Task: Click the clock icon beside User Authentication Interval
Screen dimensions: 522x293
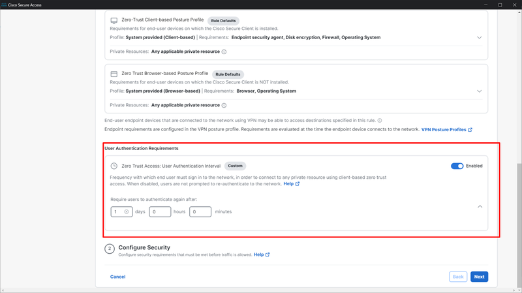Action: [x=114, y=166]
